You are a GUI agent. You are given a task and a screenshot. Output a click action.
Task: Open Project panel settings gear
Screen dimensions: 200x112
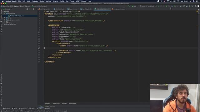click(33, 9)
